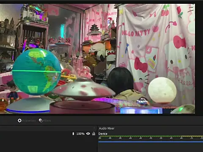Open the Filters dialog for the source
The width and height of the screenshot is (203, 152).
coord(45,120)
